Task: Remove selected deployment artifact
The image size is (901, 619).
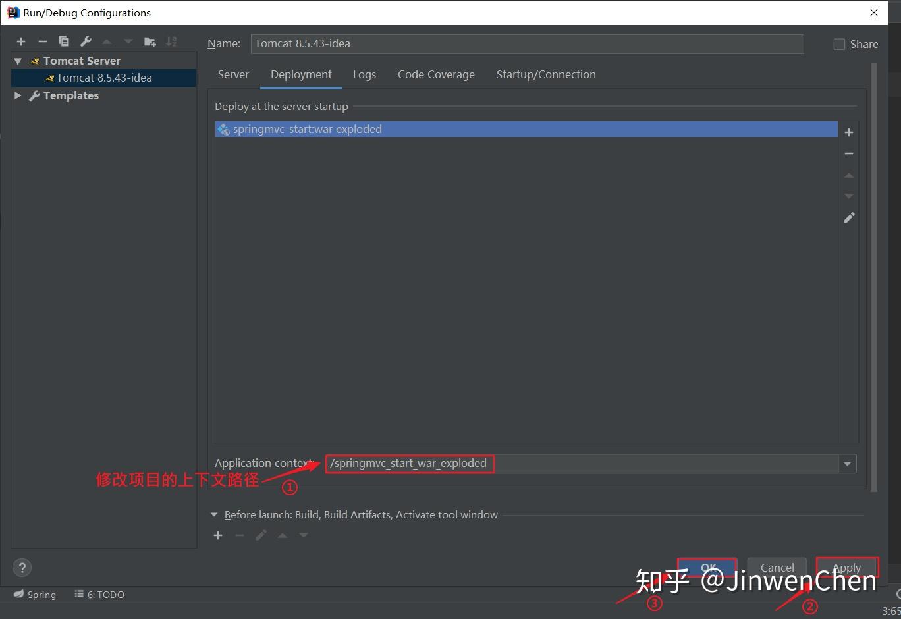Action: click(849, 153)
